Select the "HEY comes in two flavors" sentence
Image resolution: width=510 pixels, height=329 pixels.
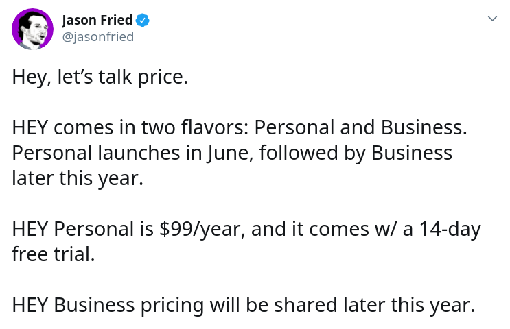[240, 127]
